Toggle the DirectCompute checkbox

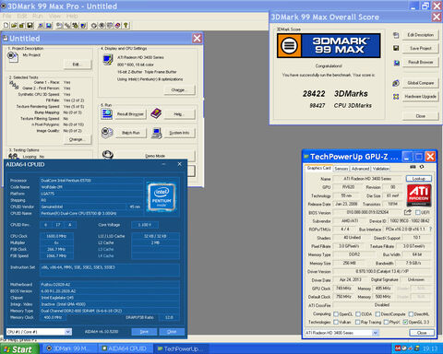[x=377, y=314]
